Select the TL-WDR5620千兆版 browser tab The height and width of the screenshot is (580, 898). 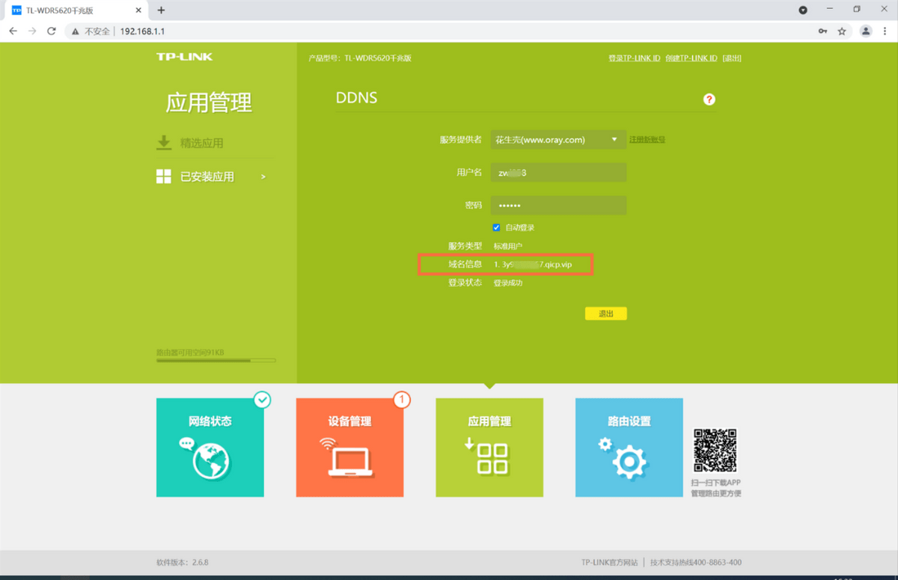tap(75, 10)
